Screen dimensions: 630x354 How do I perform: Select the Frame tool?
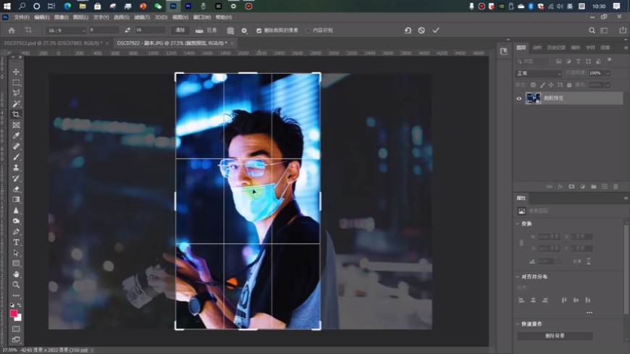coord(16,125)
